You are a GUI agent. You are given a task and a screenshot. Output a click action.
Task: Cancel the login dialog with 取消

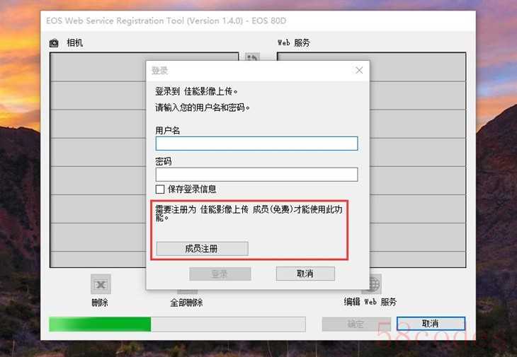tap(305, 274)
